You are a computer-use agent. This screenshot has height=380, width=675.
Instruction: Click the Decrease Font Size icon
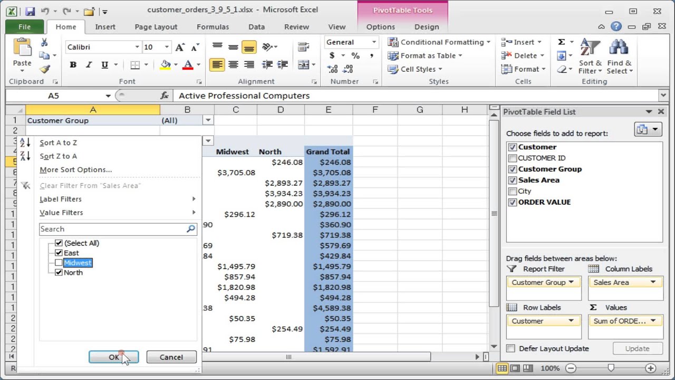[x=195, y=47]
